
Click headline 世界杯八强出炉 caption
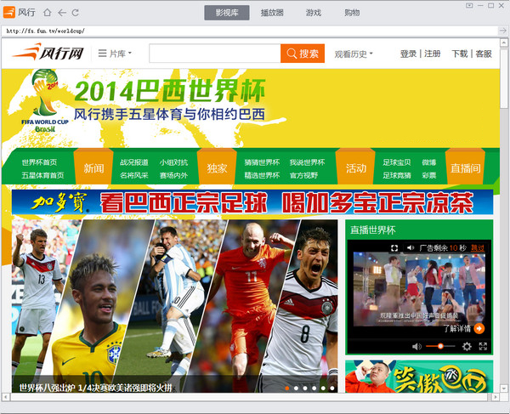coord(95,388)
